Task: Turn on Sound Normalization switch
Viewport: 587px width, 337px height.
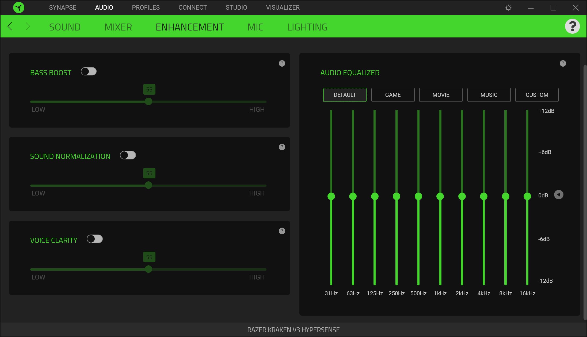Action: 128,155
